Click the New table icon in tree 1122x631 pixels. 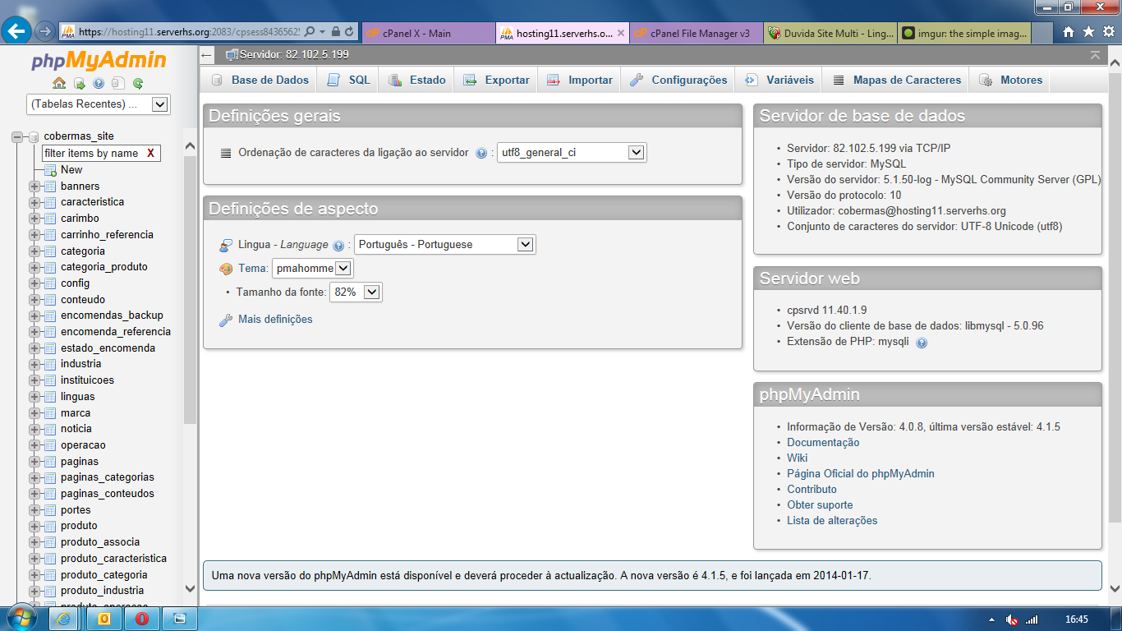(x=50, y=170)
